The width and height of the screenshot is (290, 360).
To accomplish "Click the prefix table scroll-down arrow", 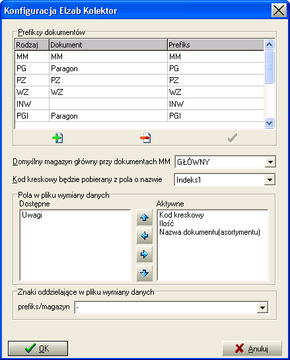I will (x=269, y=123).
